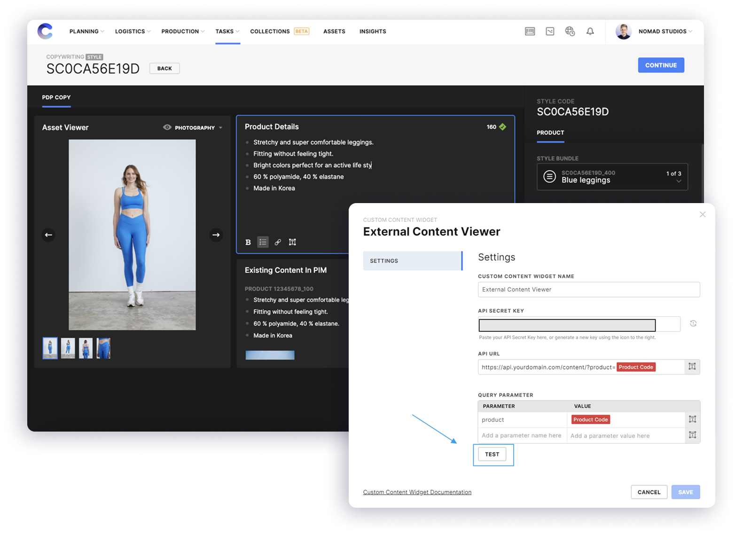Click the Product Code tag in parameter value
The image size is (735, 535).
point(591,420)
